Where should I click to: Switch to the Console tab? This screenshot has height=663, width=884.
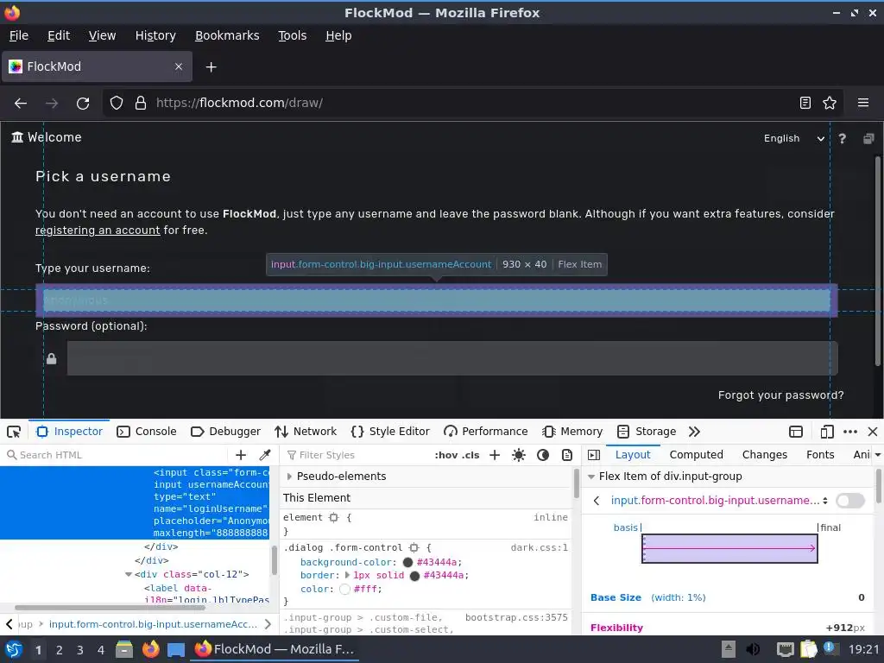point(147,432)
